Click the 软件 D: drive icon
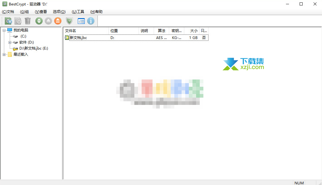The image size is (322, 185). pos(15,42)
